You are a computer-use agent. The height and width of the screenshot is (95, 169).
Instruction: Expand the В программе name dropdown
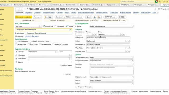tap(71, 33)
